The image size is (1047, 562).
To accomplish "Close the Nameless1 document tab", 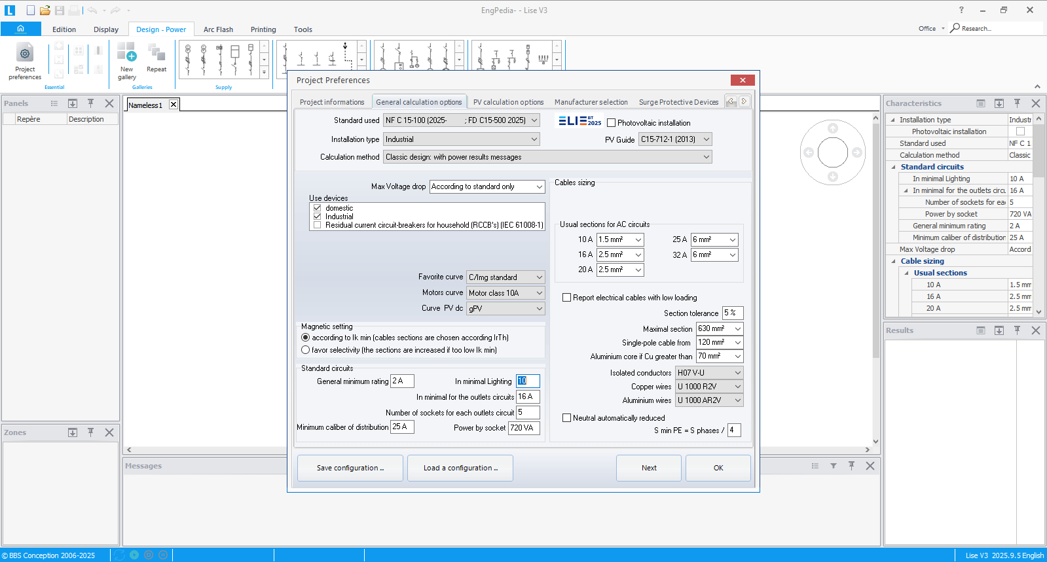I will click(174, 105).
